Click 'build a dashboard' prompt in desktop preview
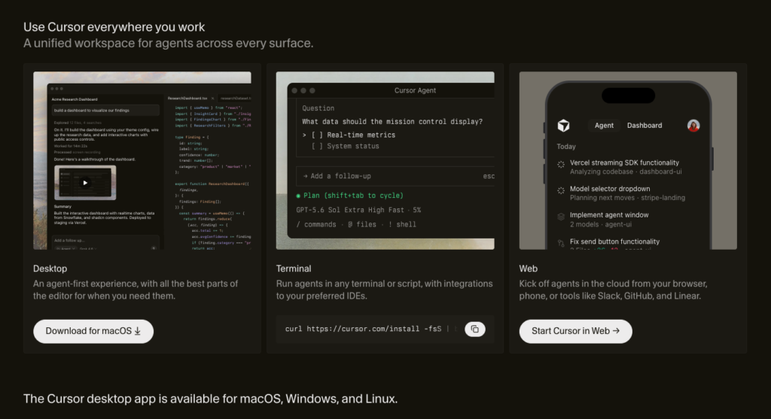771x419 pixels. tap(105, 111)
